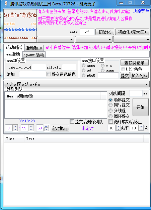Click the minutes field showing 59

[24, 128]
